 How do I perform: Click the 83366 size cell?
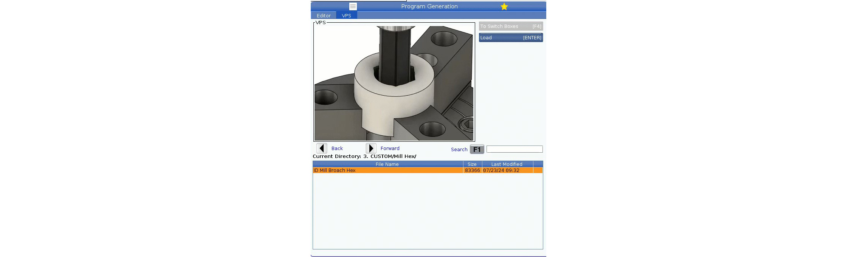point(473,170)
